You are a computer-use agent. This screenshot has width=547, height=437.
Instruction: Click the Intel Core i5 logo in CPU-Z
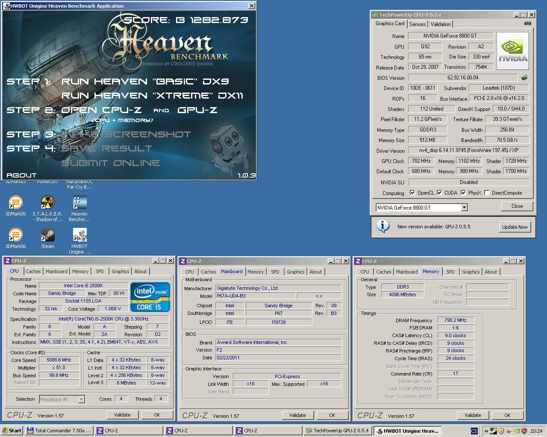150,297
